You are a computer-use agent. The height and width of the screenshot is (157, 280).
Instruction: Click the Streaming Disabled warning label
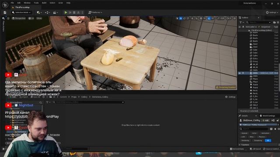pos(226,87)
